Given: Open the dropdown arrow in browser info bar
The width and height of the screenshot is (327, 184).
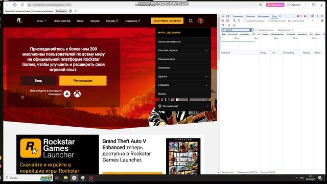Looking at the screenshot, I should tap(76, 11).
